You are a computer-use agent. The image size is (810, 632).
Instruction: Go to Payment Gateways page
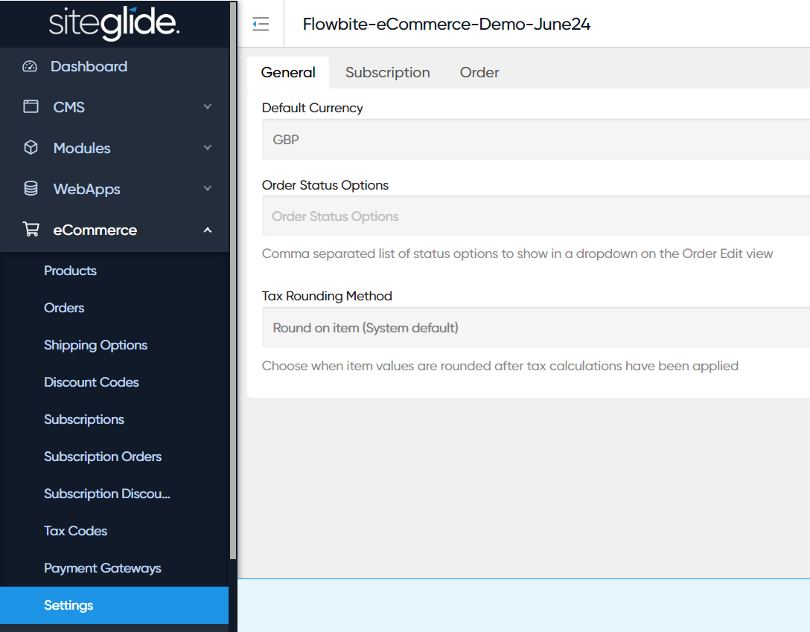tap(102, 568)
